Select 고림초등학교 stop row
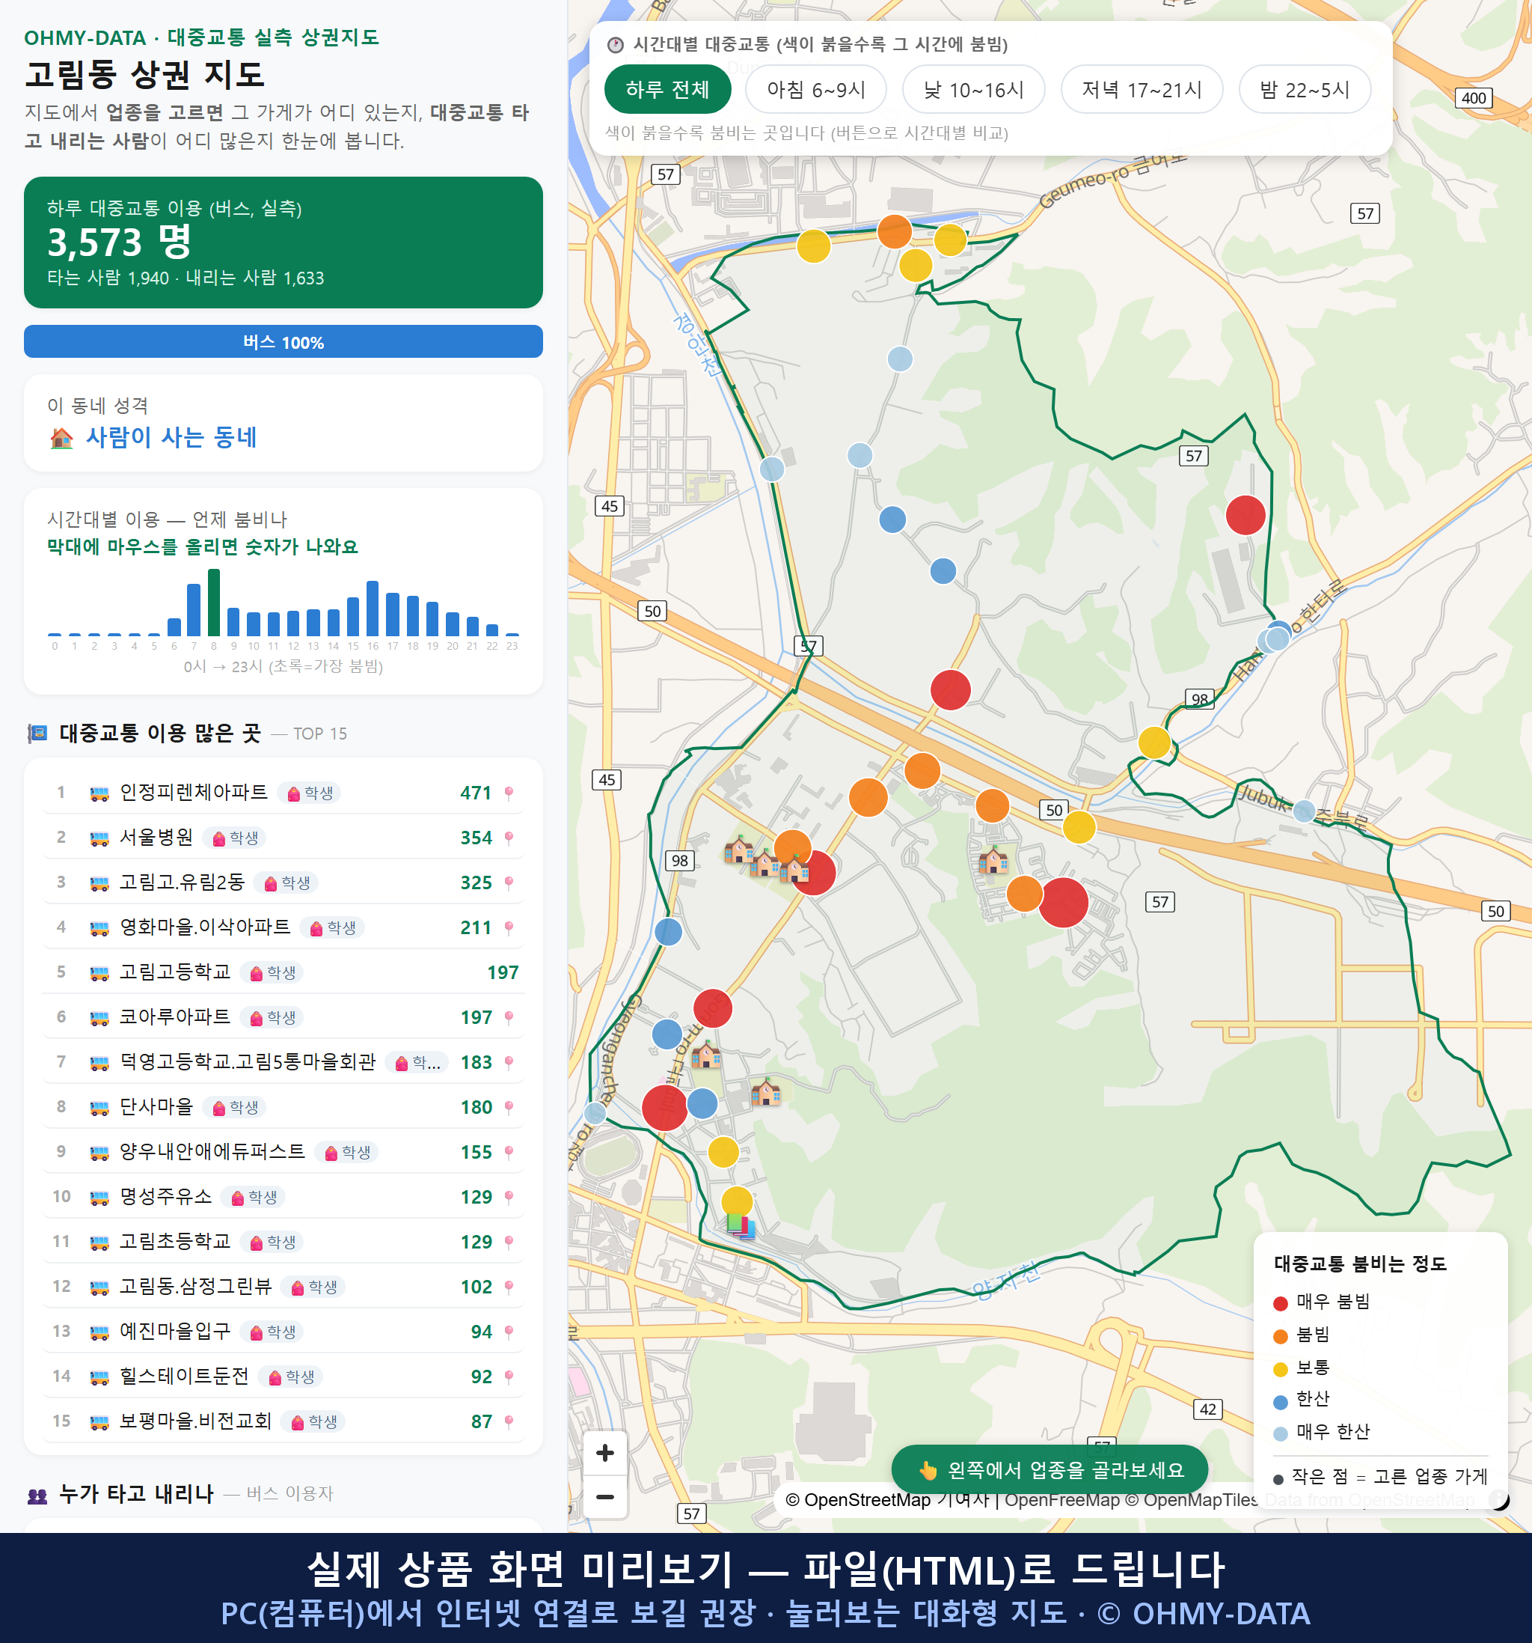Image resolution: width=1532 pixels, height=1643 pixels. (283, 1241)
